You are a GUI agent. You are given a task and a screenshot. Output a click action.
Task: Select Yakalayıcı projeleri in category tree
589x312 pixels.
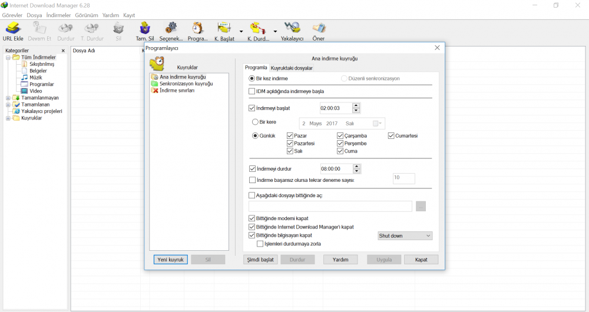coord(42,111)
